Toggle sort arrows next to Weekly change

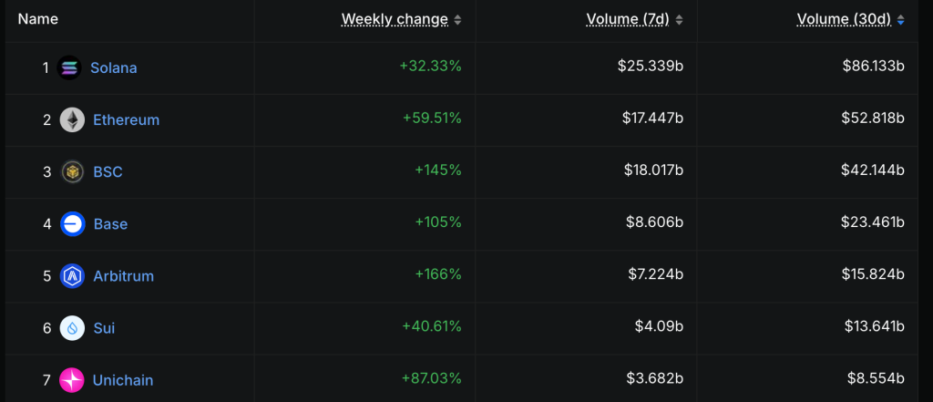[457, 20]
